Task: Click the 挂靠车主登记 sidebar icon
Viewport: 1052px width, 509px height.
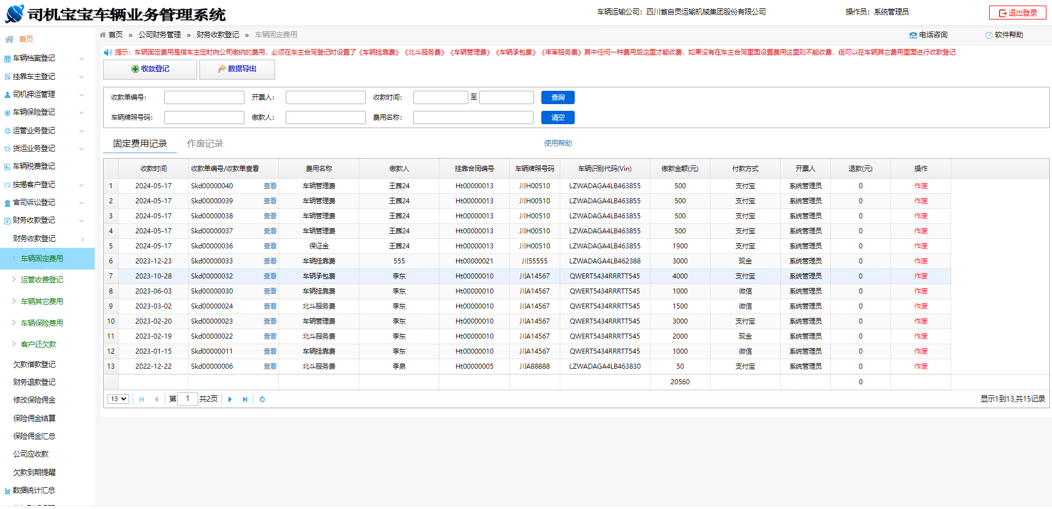Action: (x=7, y=77)
